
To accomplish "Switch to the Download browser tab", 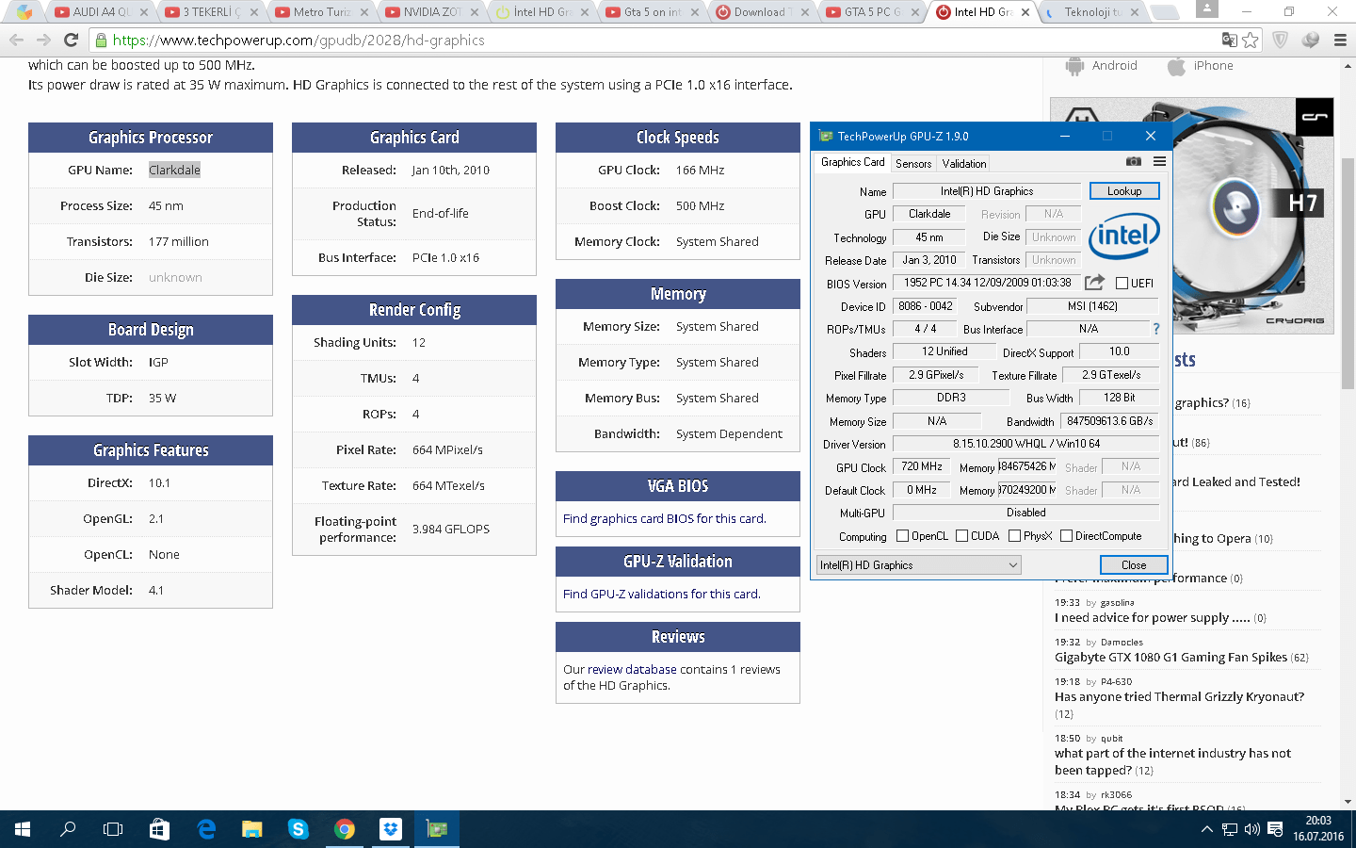I will tap(763, 12).
